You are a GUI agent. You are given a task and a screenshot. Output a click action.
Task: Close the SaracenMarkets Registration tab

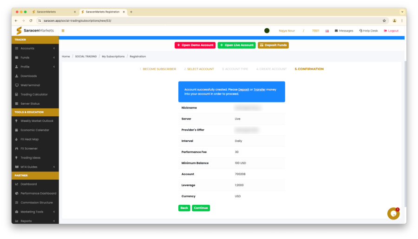[x=124, y=12]
